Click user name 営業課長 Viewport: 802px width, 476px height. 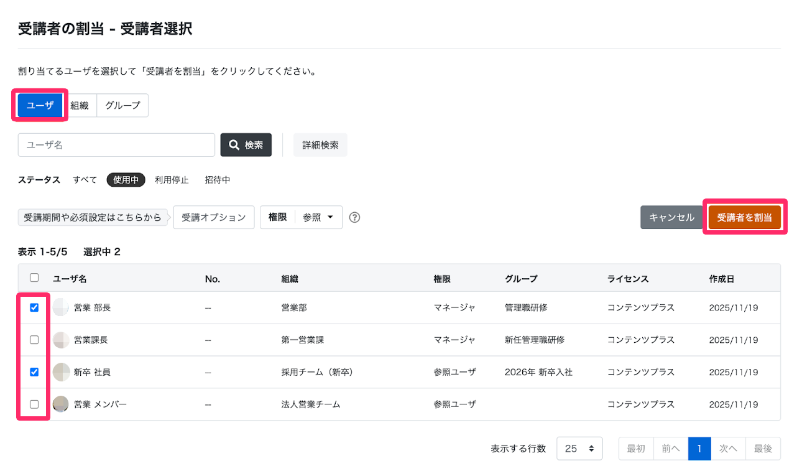click(x=91, y=340)
